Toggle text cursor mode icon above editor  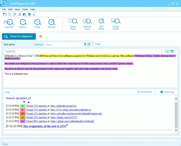click(167, 51)
